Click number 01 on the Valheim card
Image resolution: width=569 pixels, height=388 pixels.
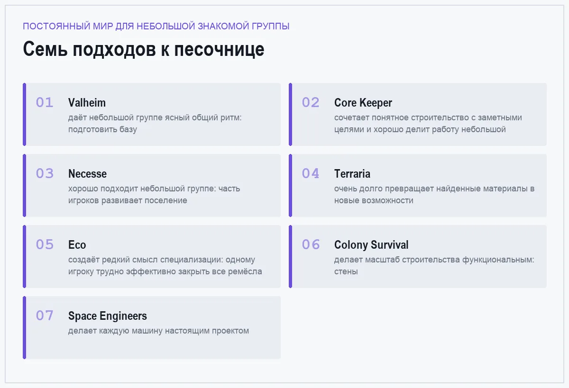[45, 102]
